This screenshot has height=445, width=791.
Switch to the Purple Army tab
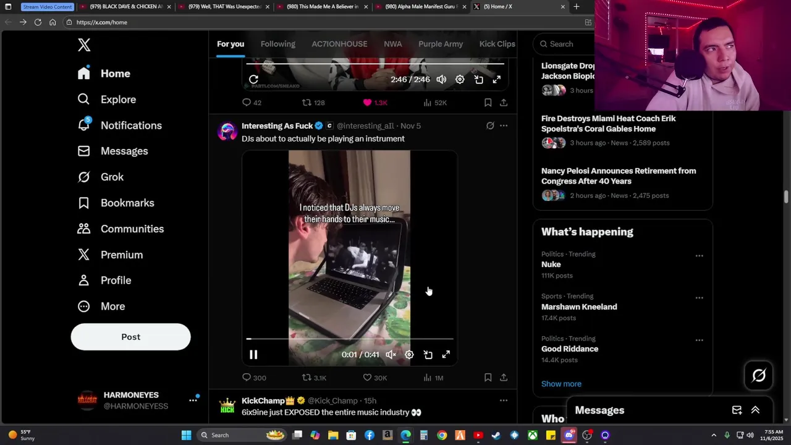pos(441,44)
